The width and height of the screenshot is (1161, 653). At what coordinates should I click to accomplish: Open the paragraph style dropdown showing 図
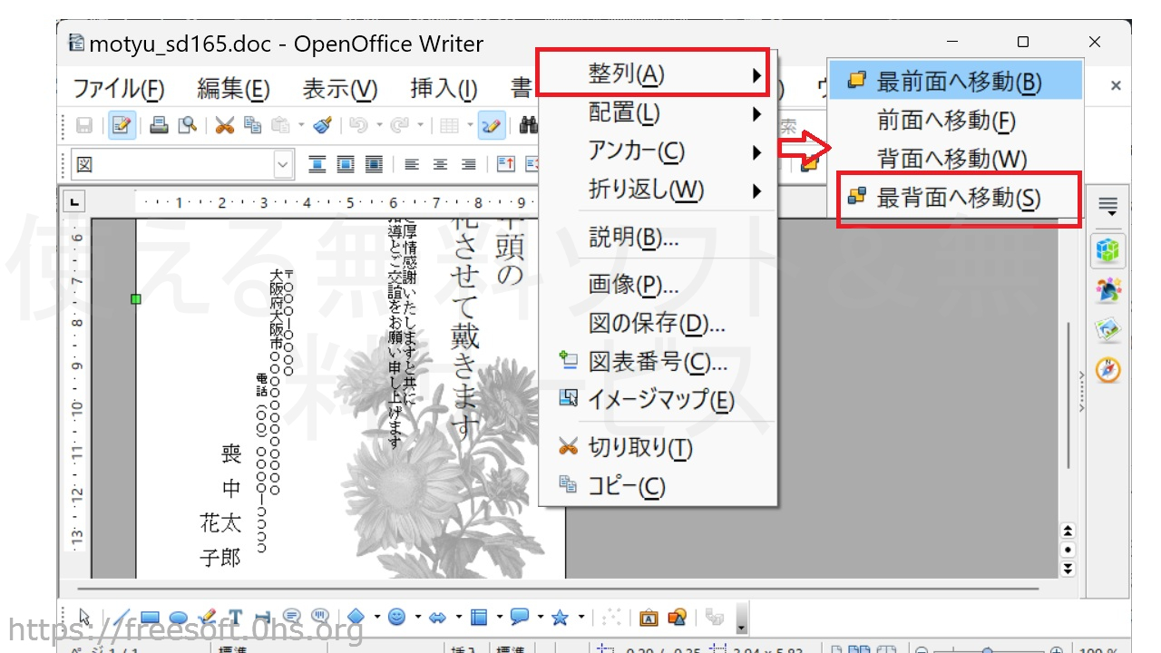(283, 165)
